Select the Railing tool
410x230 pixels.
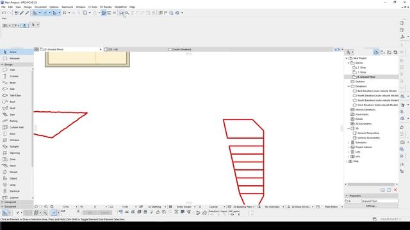[17, 121]
